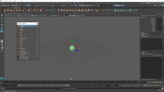The image size is (164, 92).
Task: Open the option box for Plane
Action: (38, 34)
